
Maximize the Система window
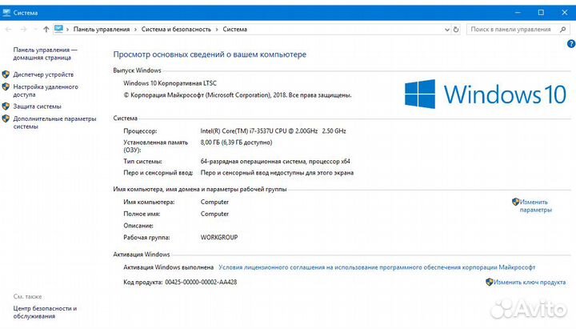click(x=541, y=13)
